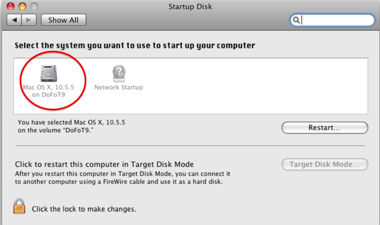Image resolution: width=380 pixels, height=225 pixels.
Task: Focus the search text field
Action: [332, 20]
